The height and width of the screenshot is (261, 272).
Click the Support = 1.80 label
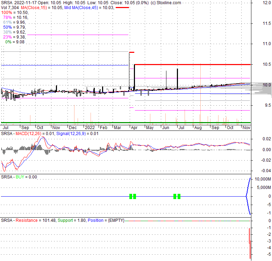point(71,220)
